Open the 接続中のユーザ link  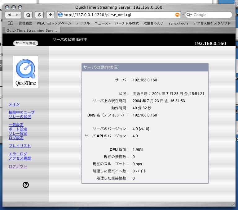[x=22, y=112]
